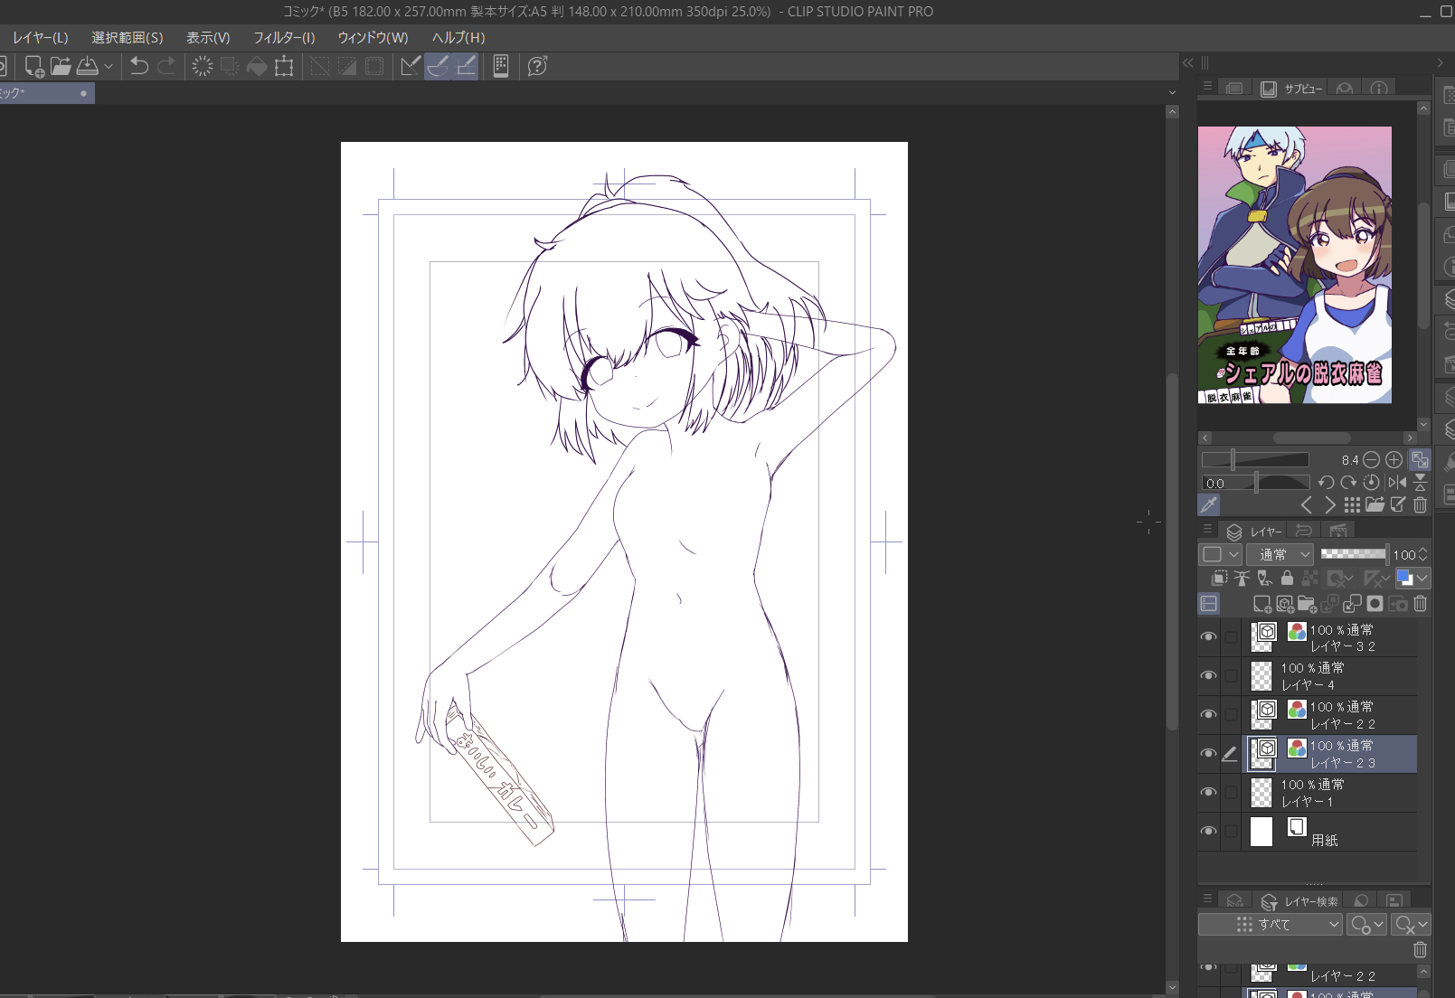Image resolution: width=1455 pixels, height=998 pixels.
Task: Click the Scale/Rotate transform icon
Action: [284, 66]
